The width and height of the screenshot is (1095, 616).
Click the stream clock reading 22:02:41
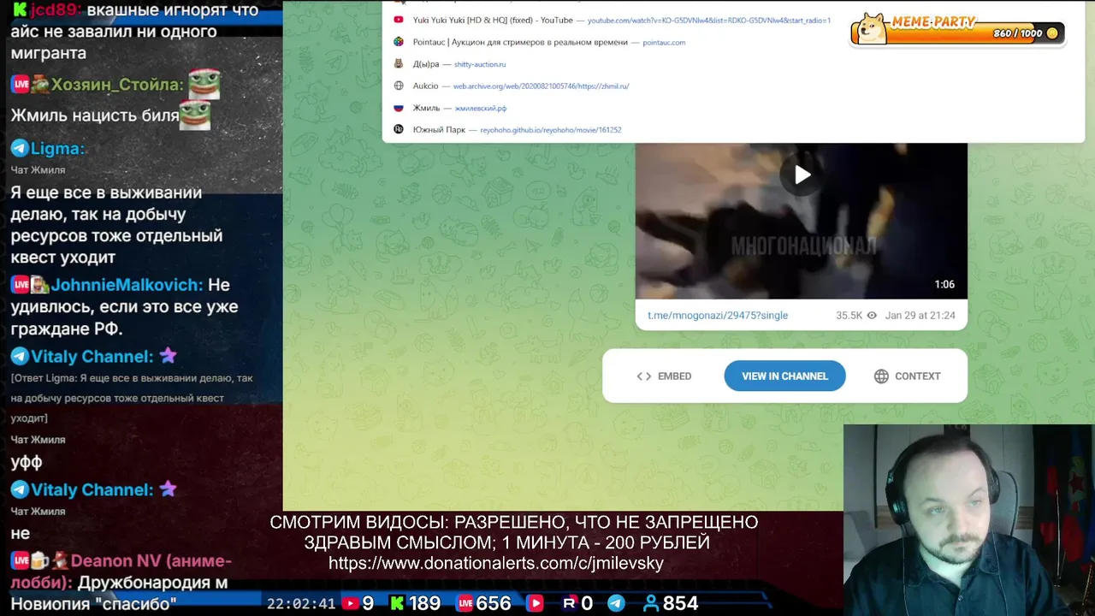click(x=301, y=603)
